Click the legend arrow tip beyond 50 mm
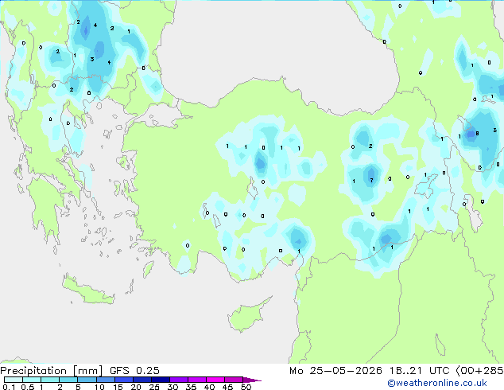The width and height of the screenshot is (504, 390). (x=252, y=380)
